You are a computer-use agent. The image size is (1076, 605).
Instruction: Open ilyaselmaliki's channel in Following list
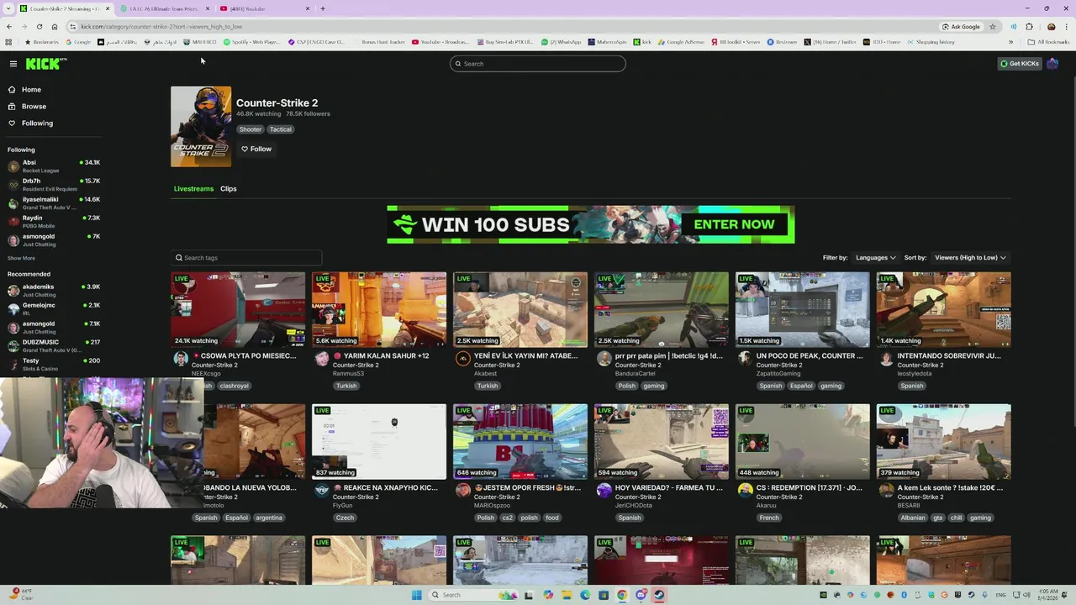tap(53, 203)
